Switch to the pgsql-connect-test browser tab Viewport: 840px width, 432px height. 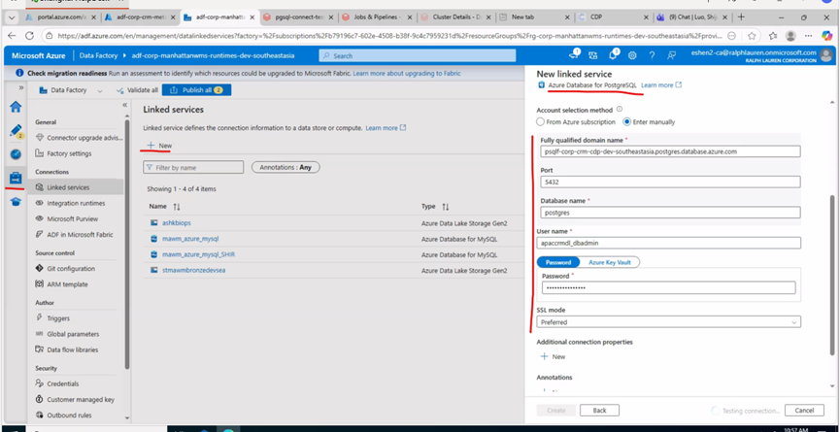pos(298,17)
